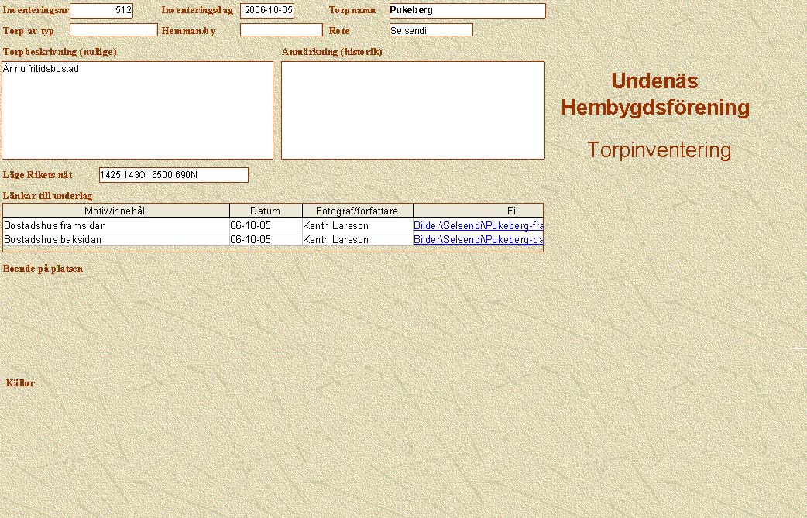Open the Pukeberg framsidan image link
Screen dimensions: 807x518
coord(478,225)
